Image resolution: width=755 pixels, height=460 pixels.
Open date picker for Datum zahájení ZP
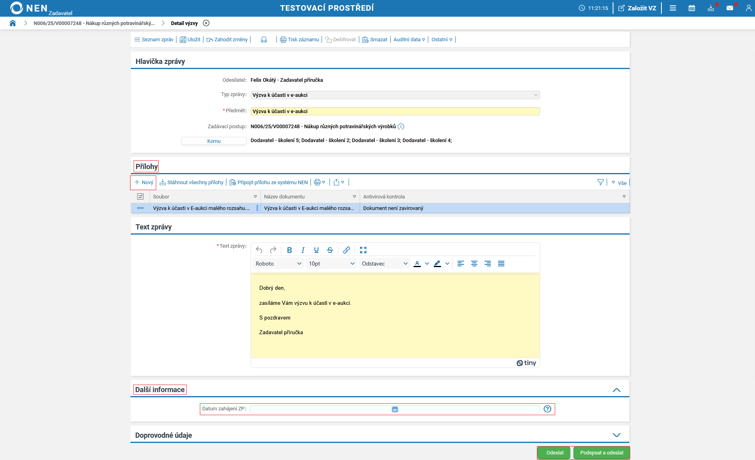[395, 409]
